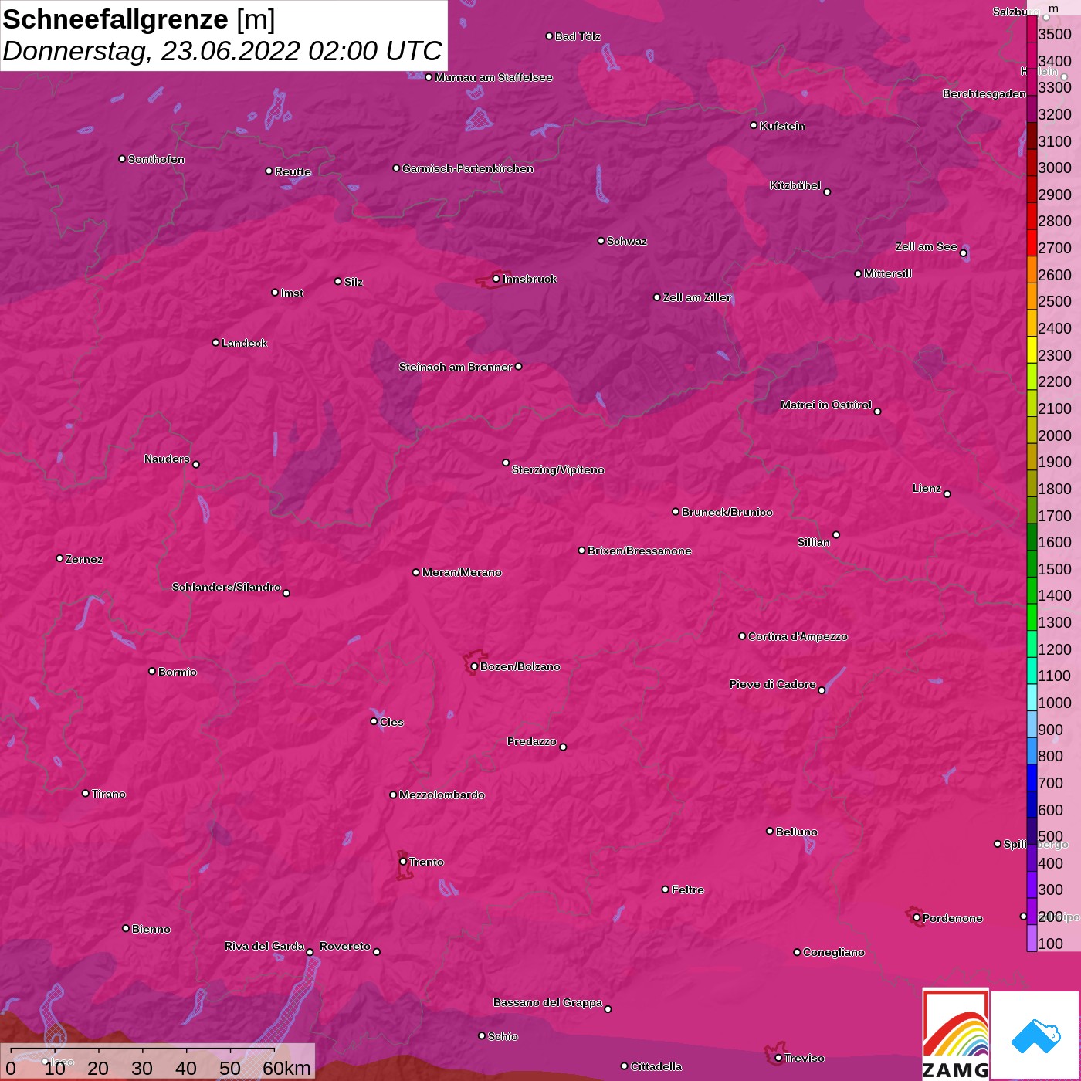The image size is (1081, 1081).
Task: Click the date Donnerstag, 23.06.2022 02:00 UTC
Action: [x=222, y=51]
